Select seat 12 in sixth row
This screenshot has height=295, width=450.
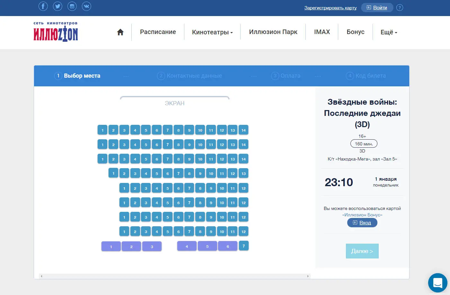click(x=243, y=203)
